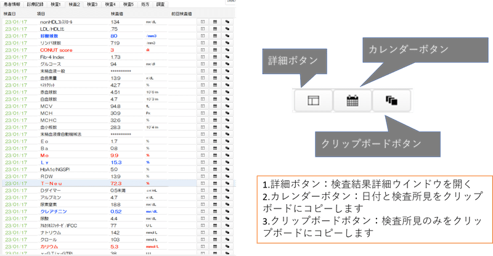493x256 pixels.
Task: Go to 検査3 tab
Action: coord(92,4)
